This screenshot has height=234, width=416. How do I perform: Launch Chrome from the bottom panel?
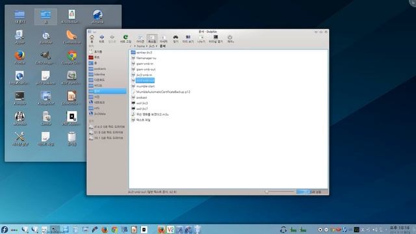114,229
